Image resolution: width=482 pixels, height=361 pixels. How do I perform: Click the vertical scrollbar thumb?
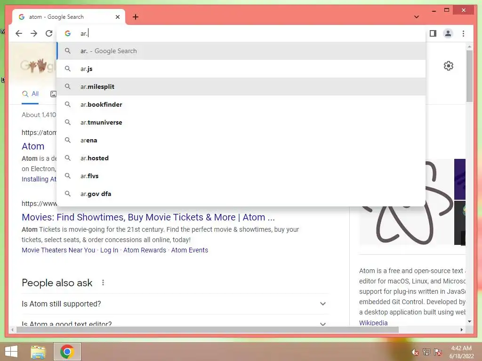pos(469,76)
